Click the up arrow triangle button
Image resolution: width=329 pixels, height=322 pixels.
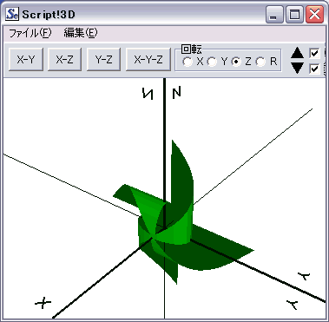[297, 53]
